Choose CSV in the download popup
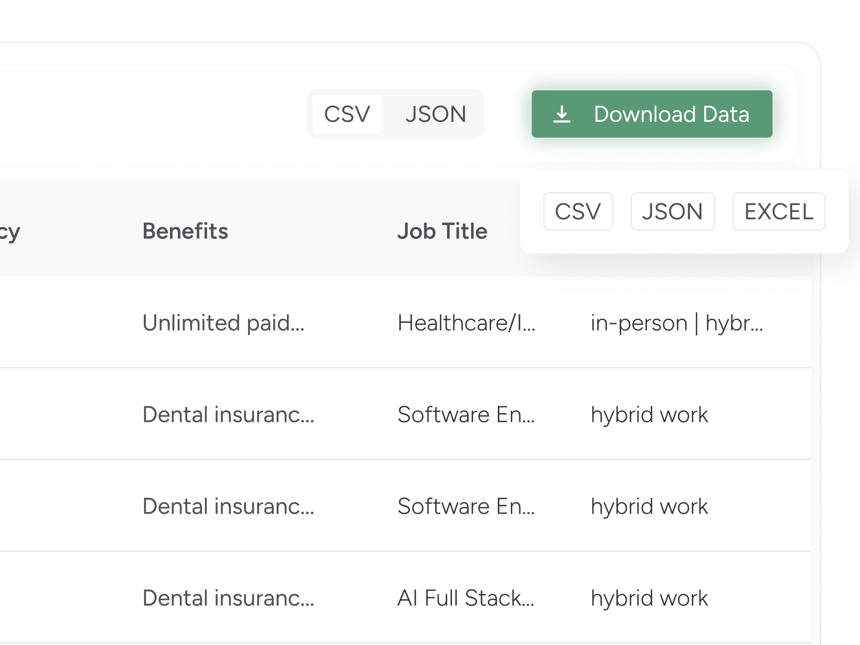This screenshot has height=645, width=860. pyautogui.click(x=578, y=212)
